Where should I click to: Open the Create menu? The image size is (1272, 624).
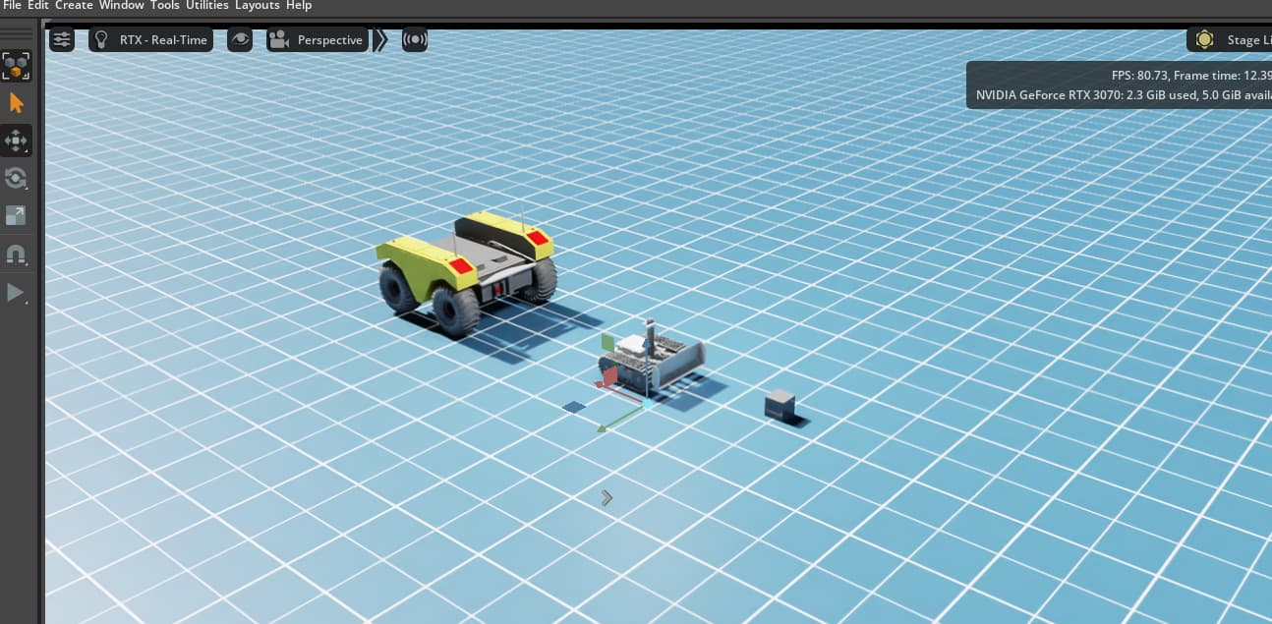coord(74,6)
